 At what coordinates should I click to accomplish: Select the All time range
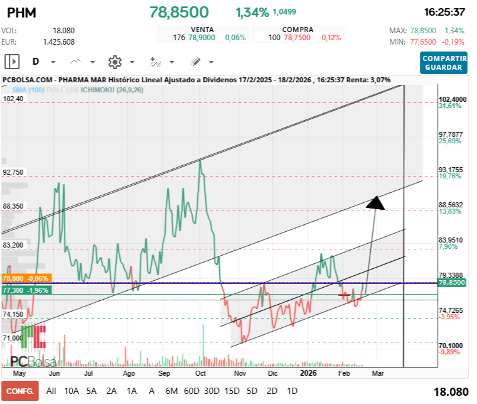tap(51, 390)
